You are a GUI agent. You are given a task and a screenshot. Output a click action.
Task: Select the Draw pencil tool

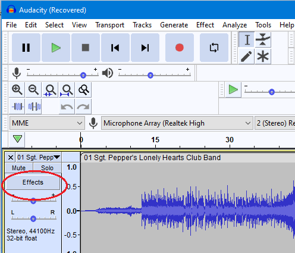click(246, 57)
